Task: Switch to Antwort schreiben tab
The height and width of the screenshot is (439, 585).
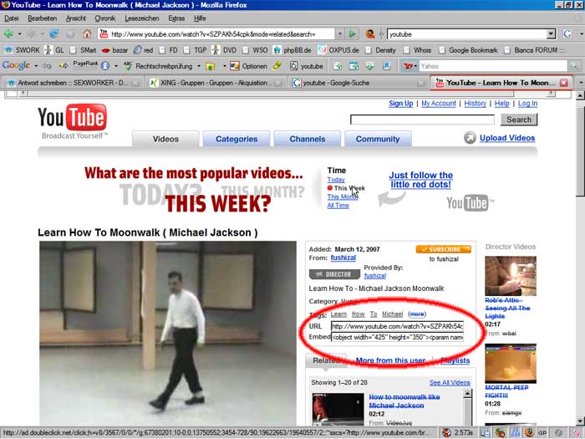Action: 73,83
